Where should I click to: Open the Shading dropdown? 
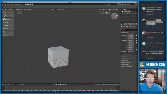click(x=117, y=9)
